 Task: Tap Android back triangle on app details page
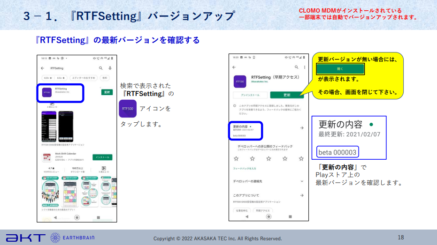[x=247, y=216]
